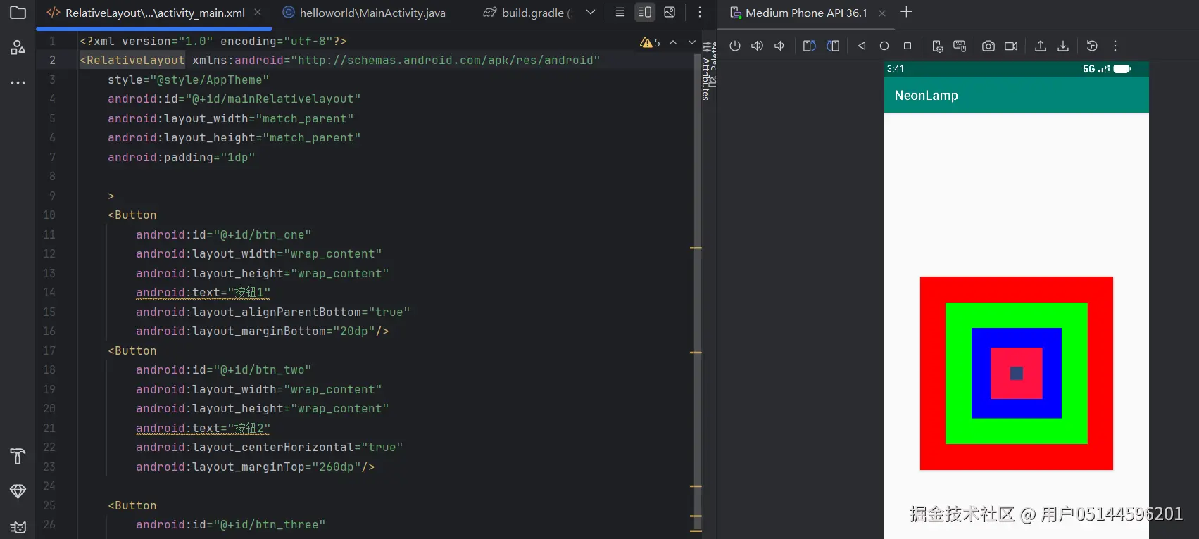Open the emulator snapshots history icon

[x=1092, y=46]
